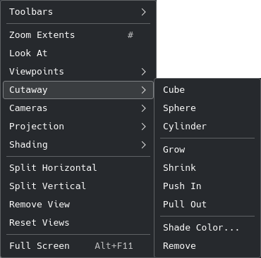This screenshot has height=258, width=261.
Task: Select Split Vertical
Action: click(78, 186)
